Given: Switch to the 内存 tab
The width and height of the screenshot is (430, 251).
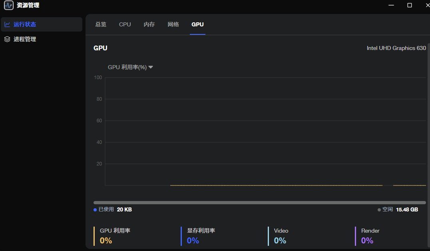Looking at the screenshot, I should point(149,24).
